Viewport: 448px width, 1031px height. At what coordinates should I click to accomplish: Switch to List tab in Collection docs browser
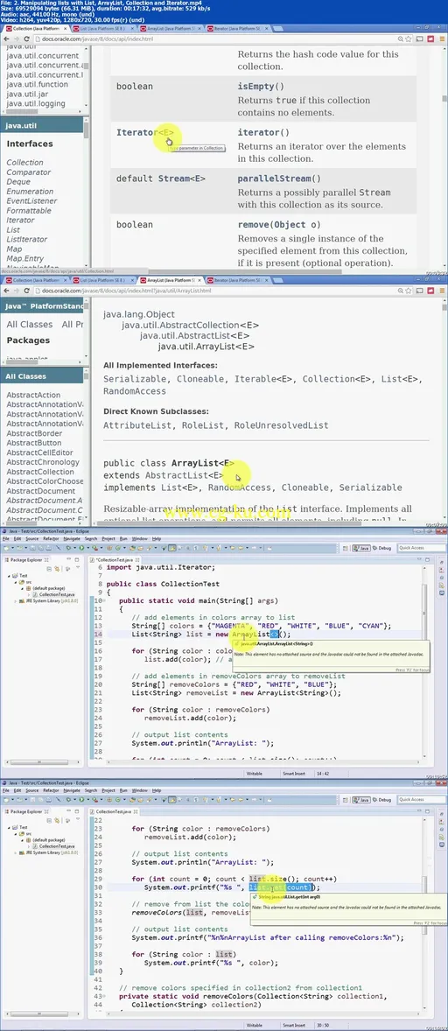tap(101, 29)
